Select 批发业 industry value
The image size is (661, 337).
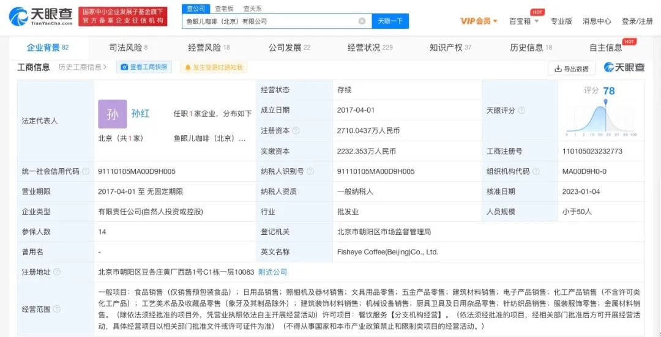pyautogui.click(x=348, y=212)
